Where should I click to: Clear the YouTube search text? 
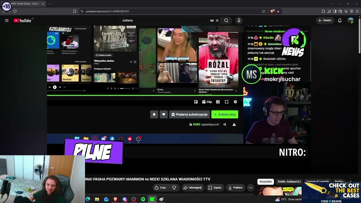coord(217,20)
